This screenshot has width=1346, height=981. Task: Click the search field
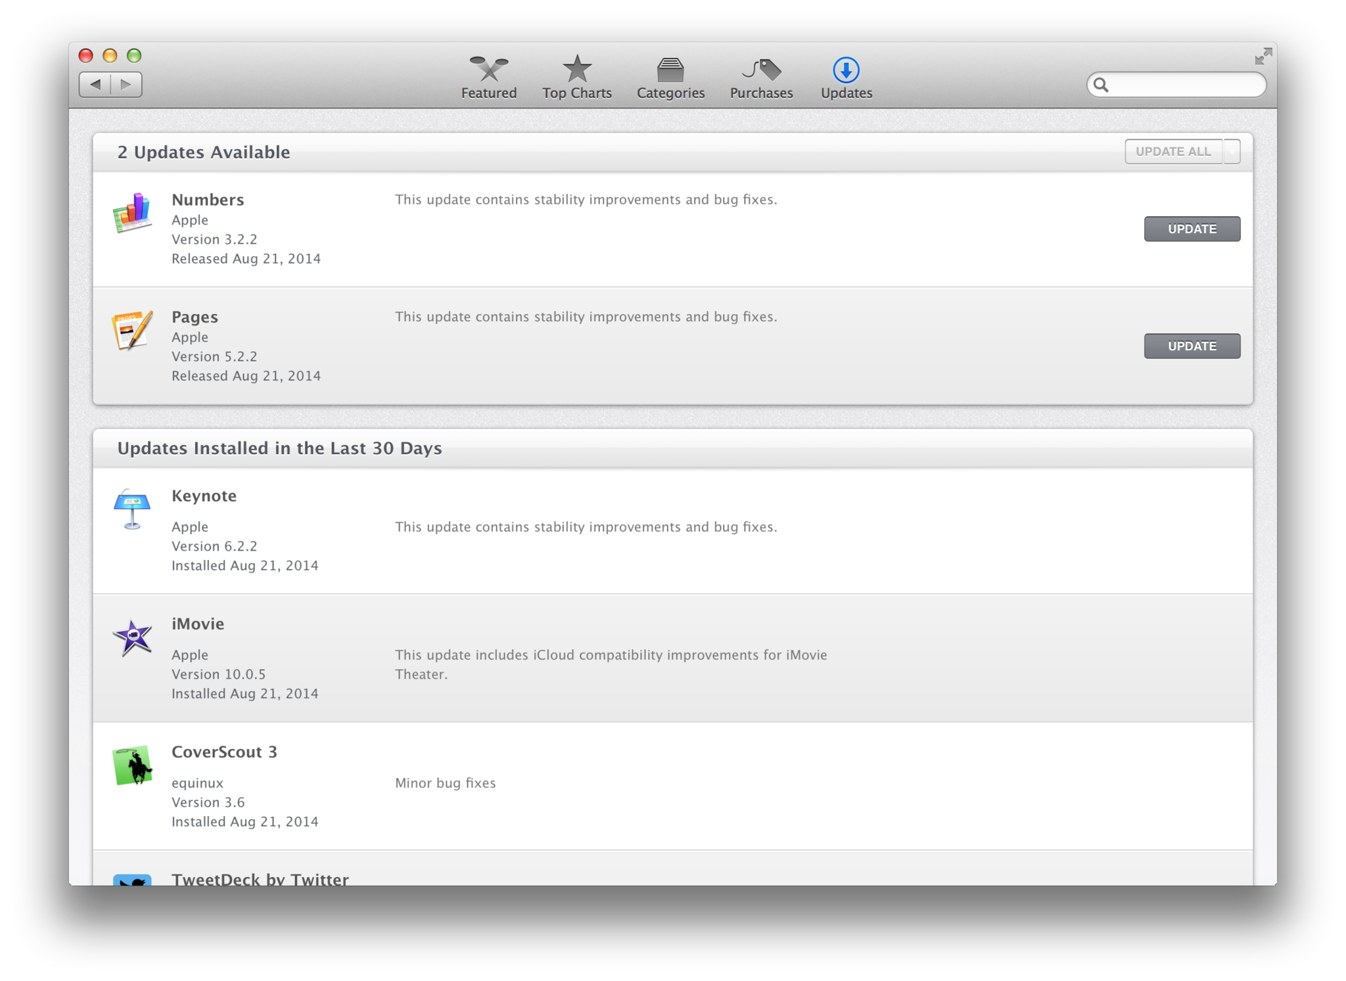(x=1176, y=85)
